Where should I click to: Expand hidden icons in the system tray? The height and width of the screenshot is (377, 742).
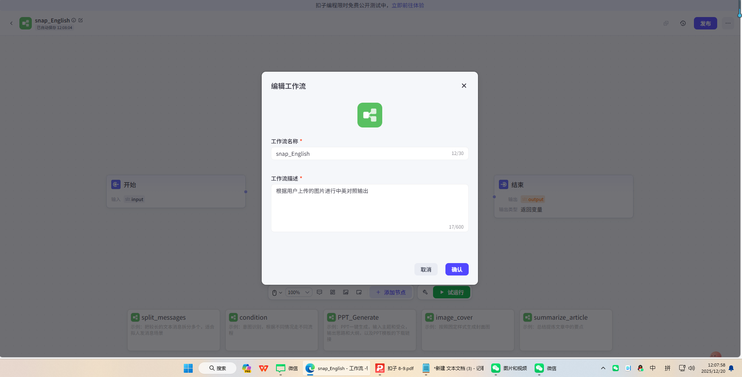603,368
